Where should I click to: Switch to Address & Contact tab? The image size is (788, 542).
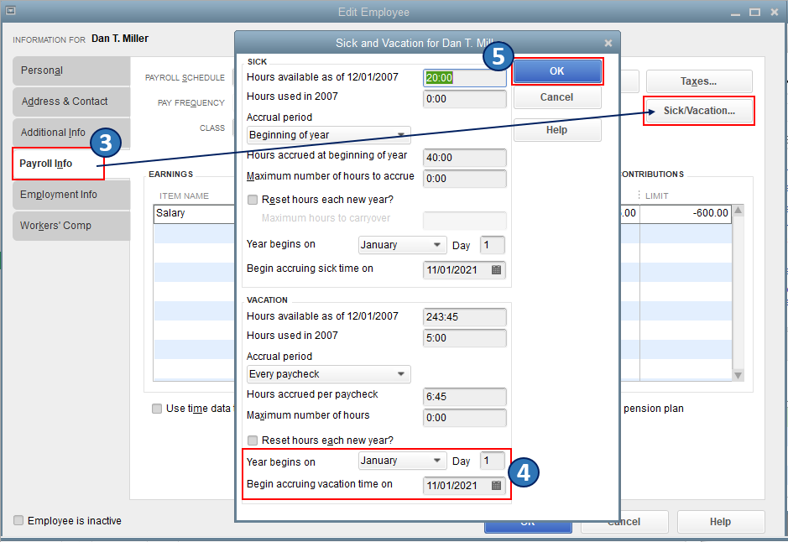pos(71,102)
